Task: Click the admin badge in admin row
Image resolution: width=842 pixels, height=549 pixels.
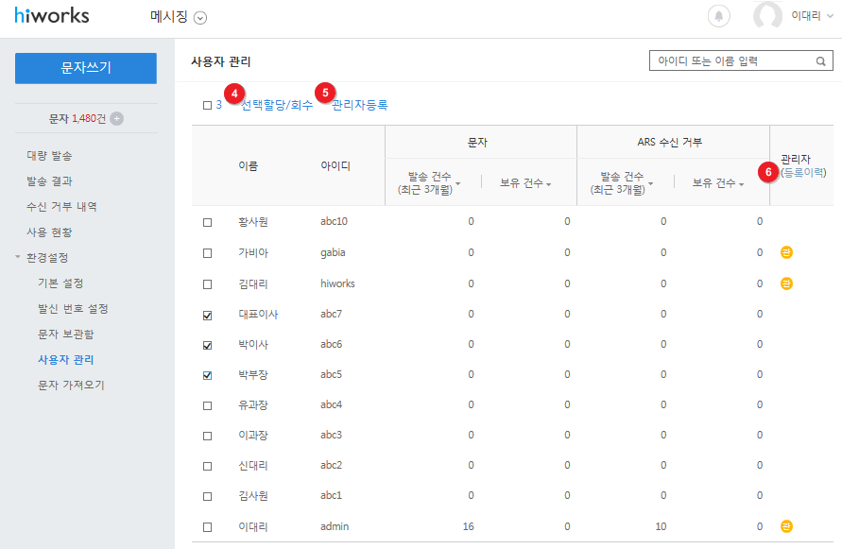Action: click(786, 526)
